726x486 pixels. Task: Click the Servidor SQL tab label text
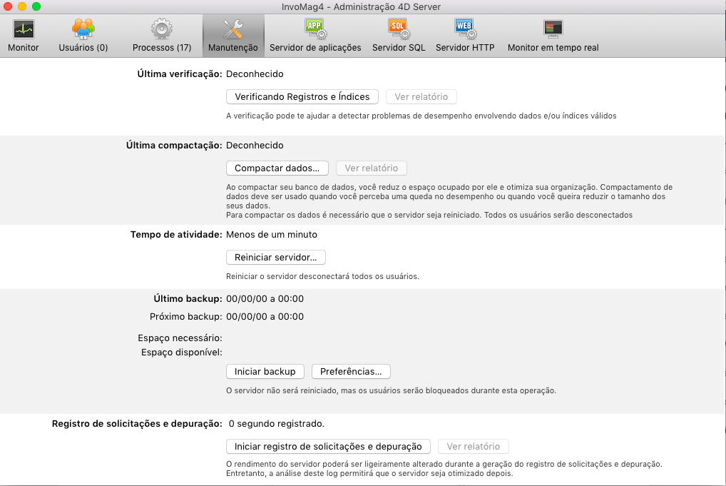399,48
